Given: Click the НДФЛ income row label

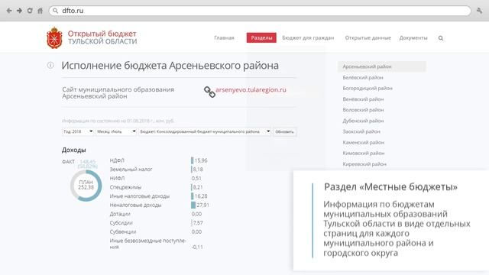Looking at the screenshot, I should (117, 160).
